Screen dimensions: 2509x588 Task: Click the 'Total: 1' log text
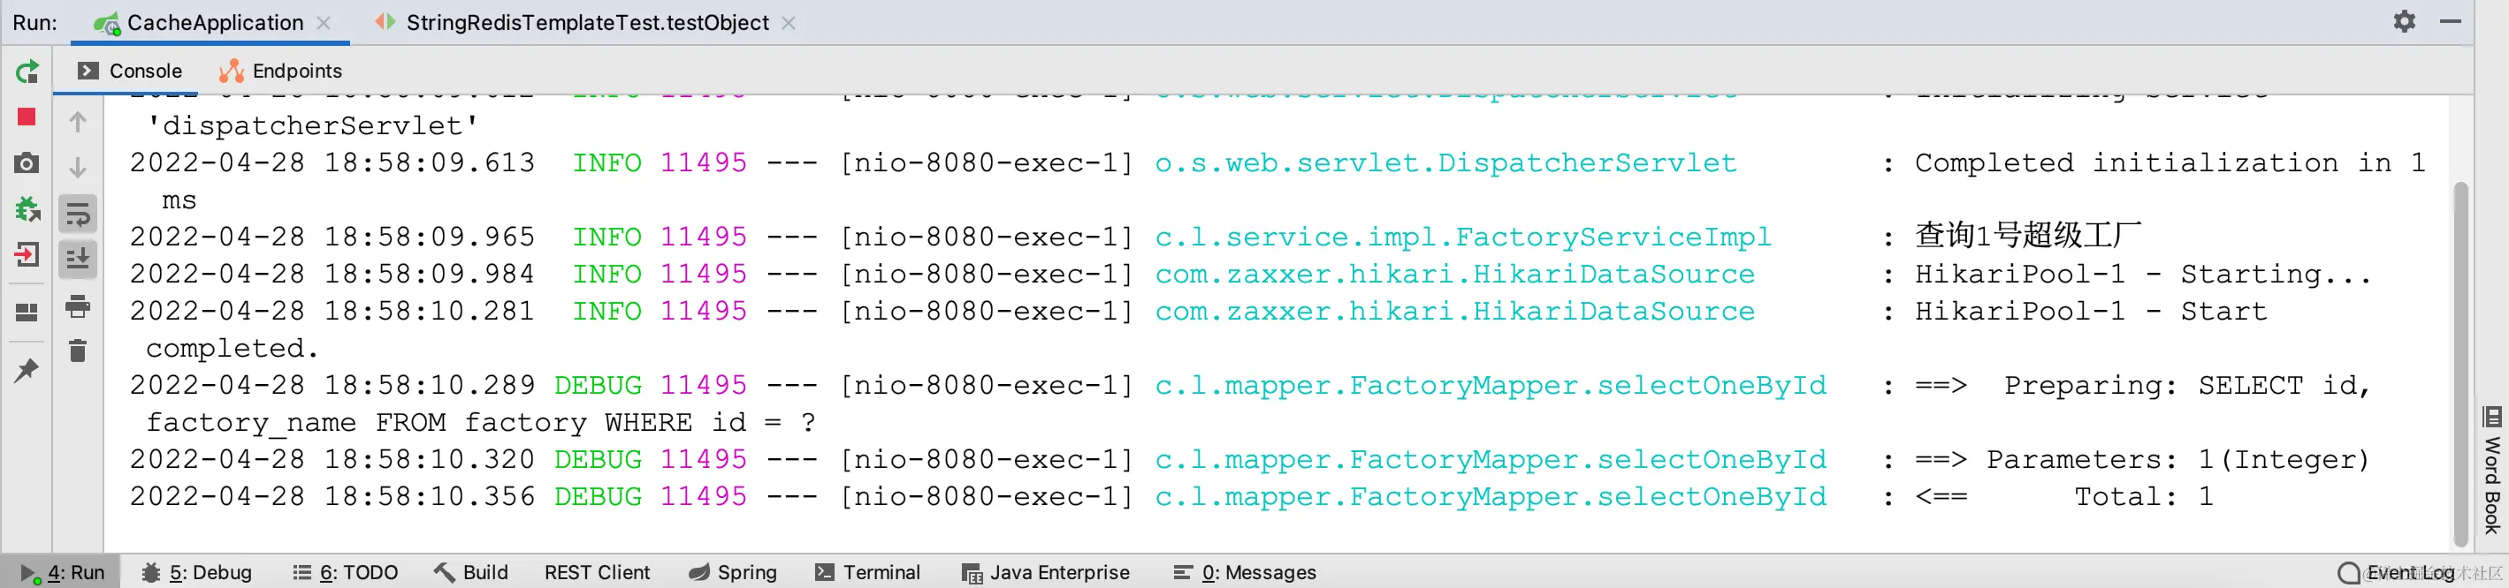(x=2144, y=495)
